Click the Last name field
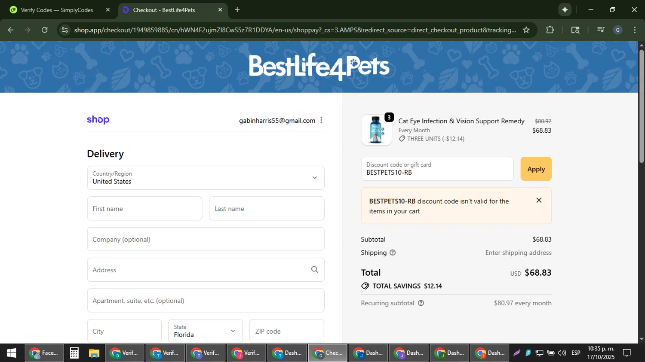645x362 pixels. pyautogui.click(x=267, y=209)
